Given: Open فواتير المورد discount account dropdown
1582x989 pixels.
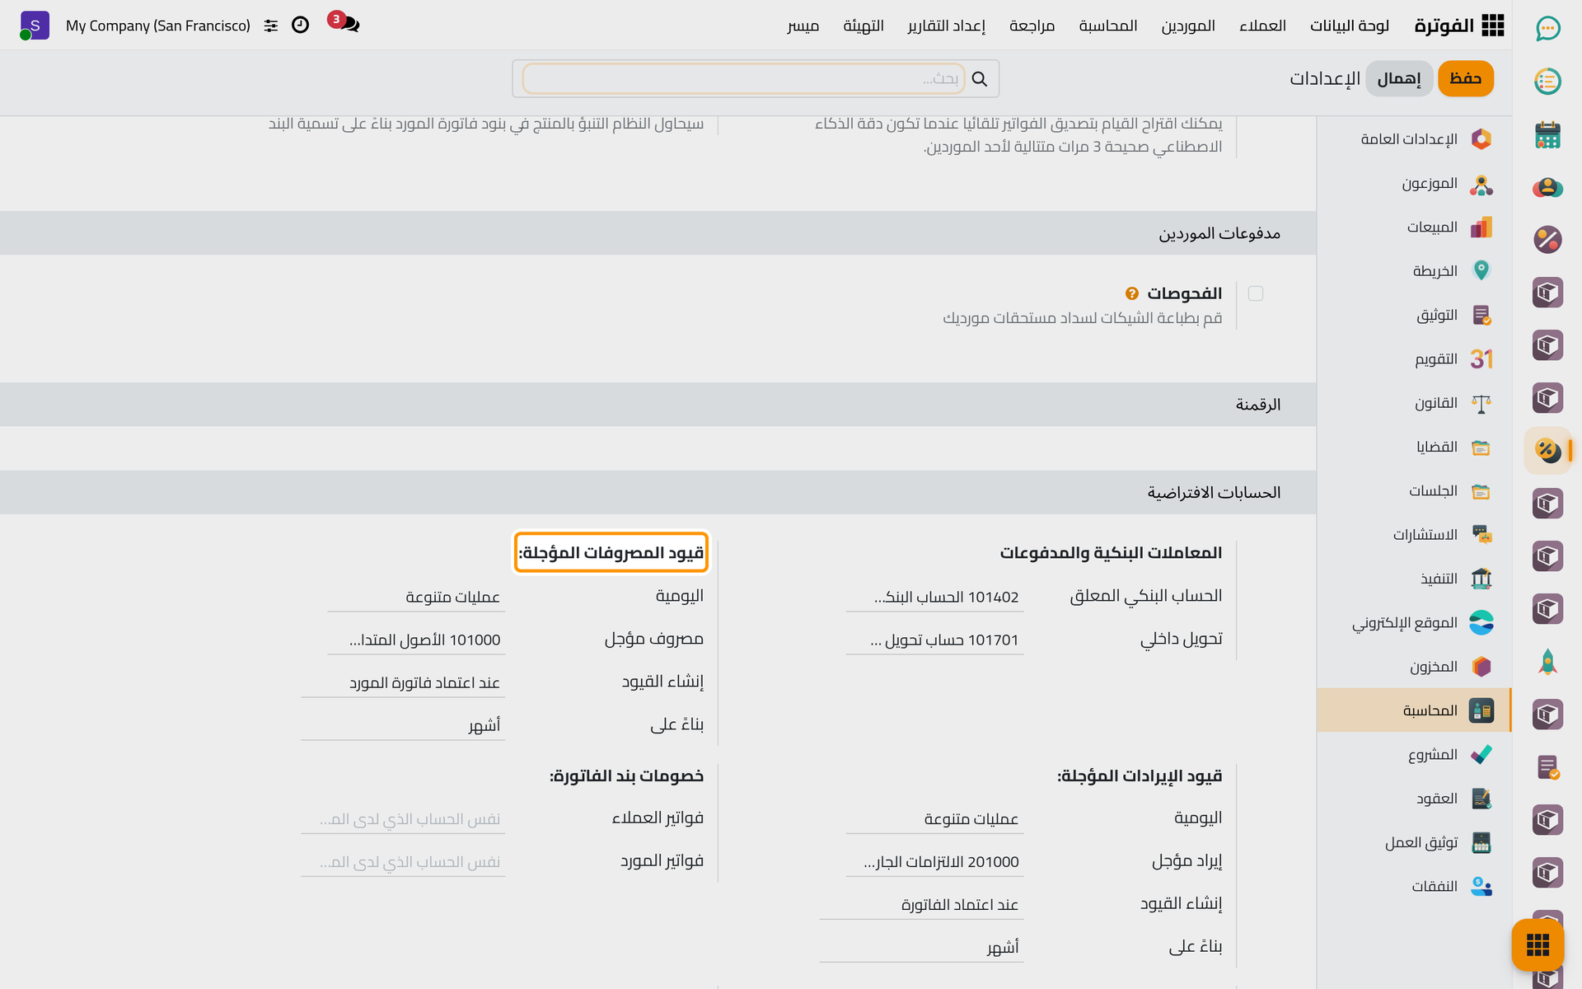Looking at the screenshot, I should pos(403,861).
